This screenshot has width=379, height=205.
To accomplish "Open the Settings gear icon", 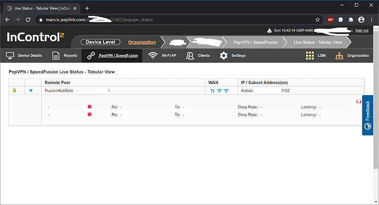I will [224, 56].
